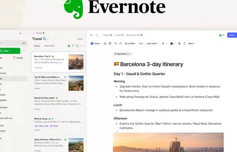Switch to the Notes tab
The image size is (237, 152).
pos(37,46)
